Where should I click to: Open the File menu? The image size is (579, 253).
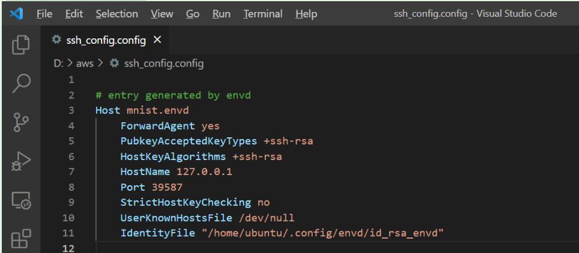coord(44,14)
